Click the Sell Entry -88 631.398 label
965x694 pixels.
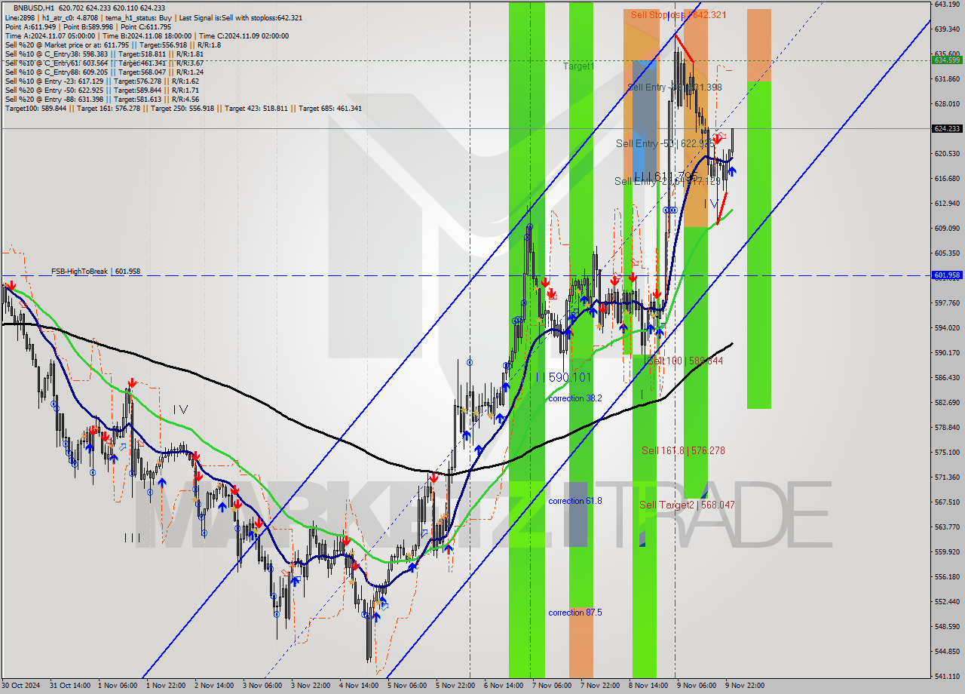675,88
